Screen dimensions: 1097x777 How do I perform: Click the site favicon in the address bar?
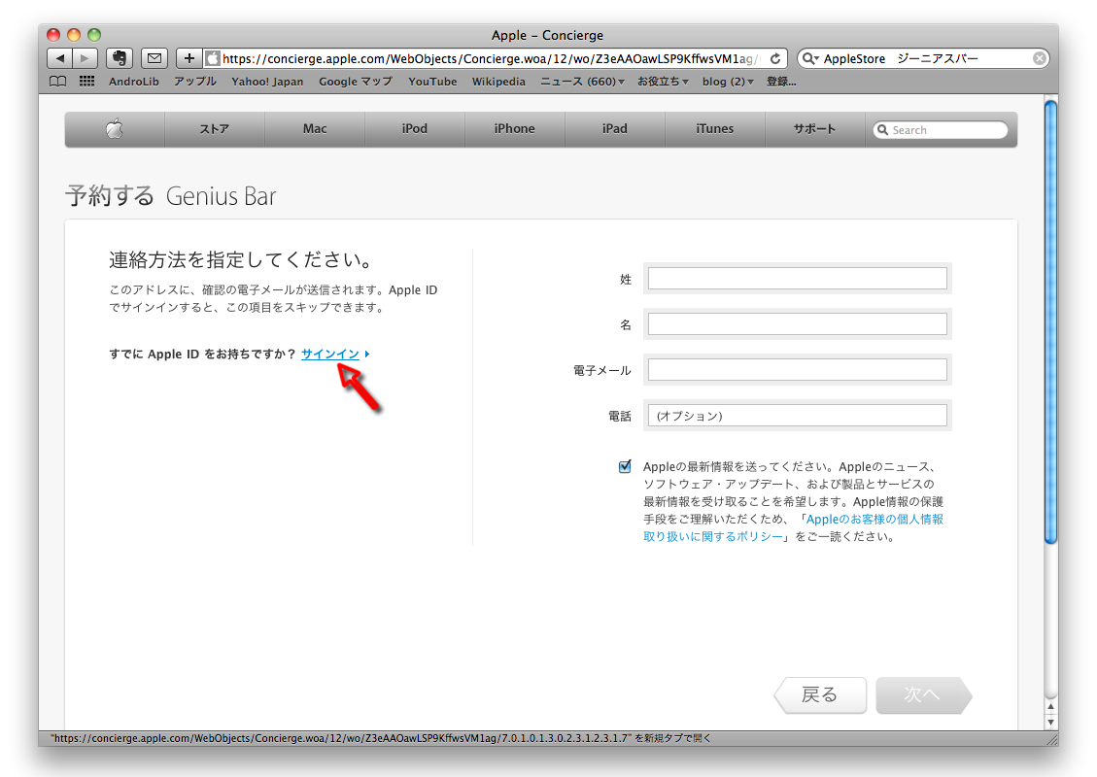[x=213, y=58]
